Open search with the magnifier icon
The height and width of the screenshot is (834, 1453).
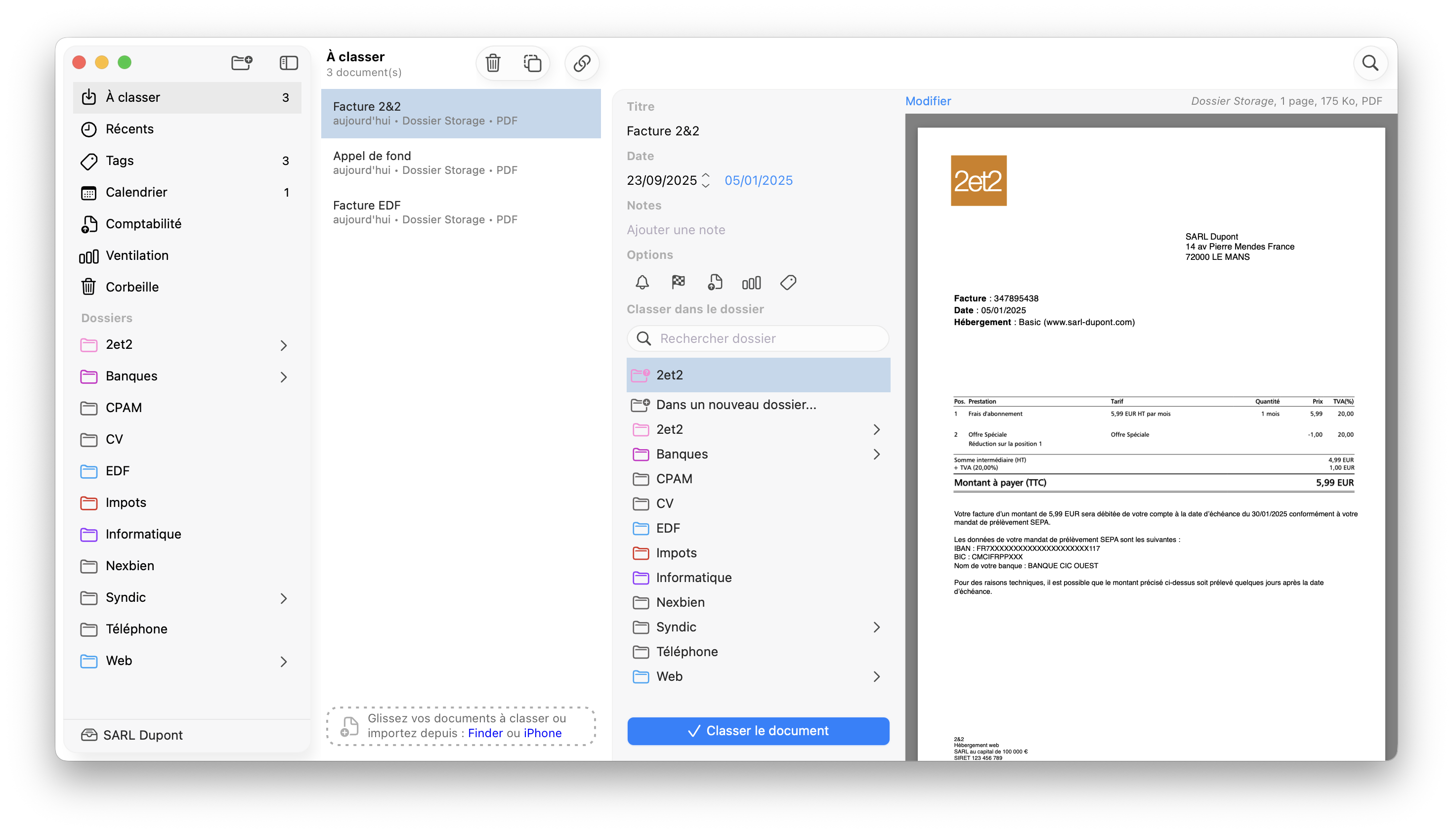(x=1370, y=63)
